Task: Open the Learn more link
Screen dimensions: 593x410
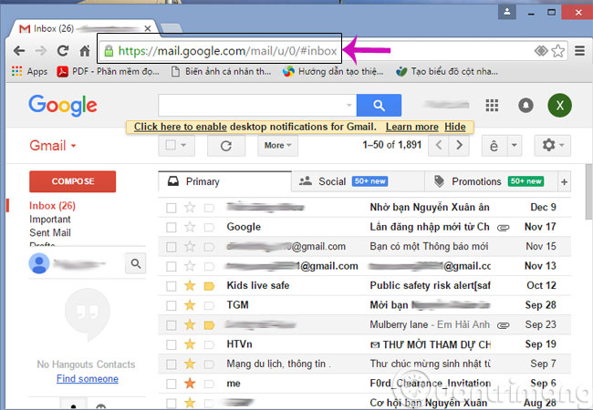Action: tap(411, 127)
